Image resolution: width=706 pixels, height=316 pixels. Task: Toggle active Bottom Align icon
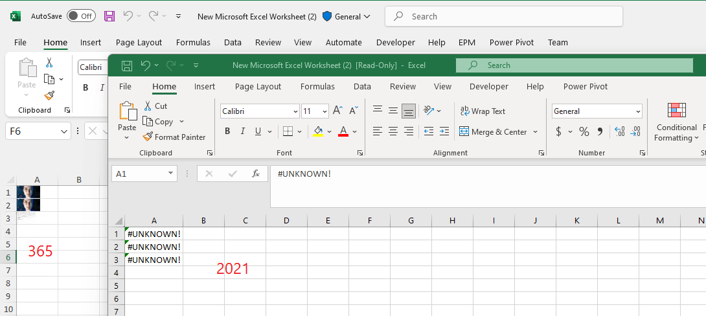[x=409, y=111]
